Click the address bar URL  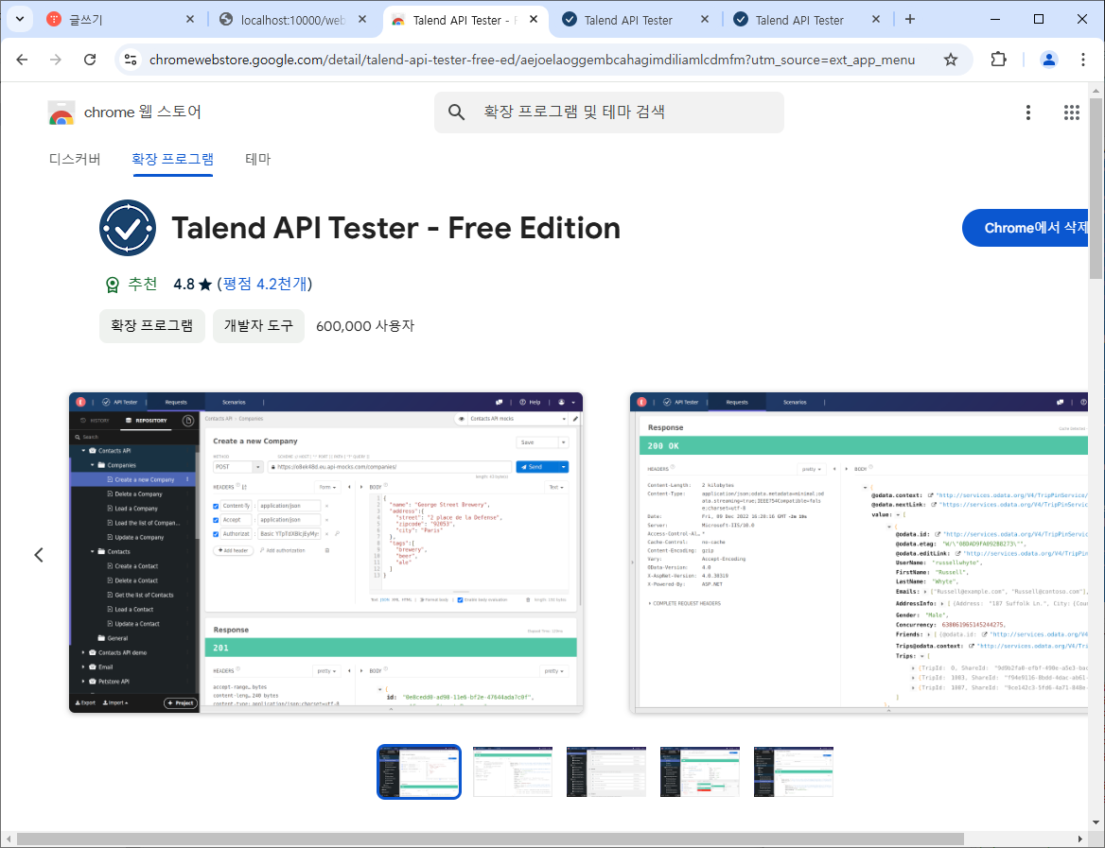point(532,60)
